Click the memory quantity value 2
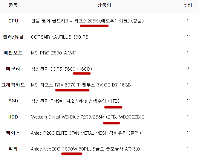 pos(188,69)
